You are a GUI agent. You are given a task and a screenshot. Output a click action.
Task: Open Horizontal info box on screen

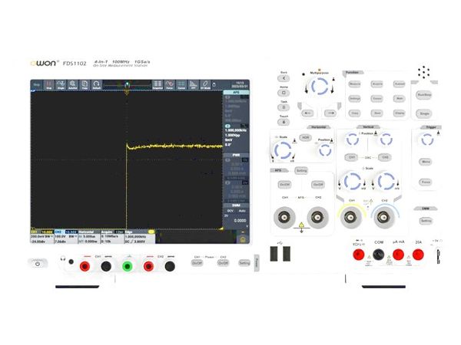coord(89,236)
